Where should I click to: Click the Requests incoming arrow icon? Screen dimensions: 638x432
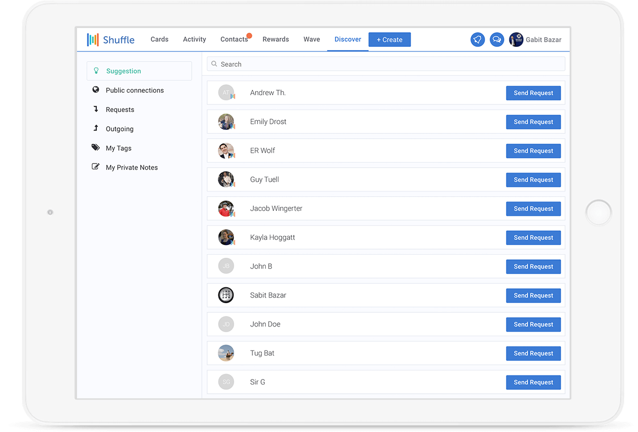tap(95, 109)
